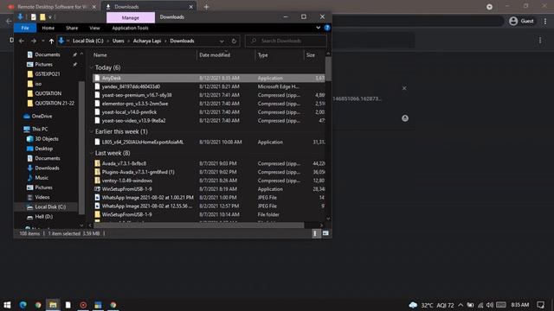Open GSTEXPO21 folder in navigation pane

click(x=48, y=74)
